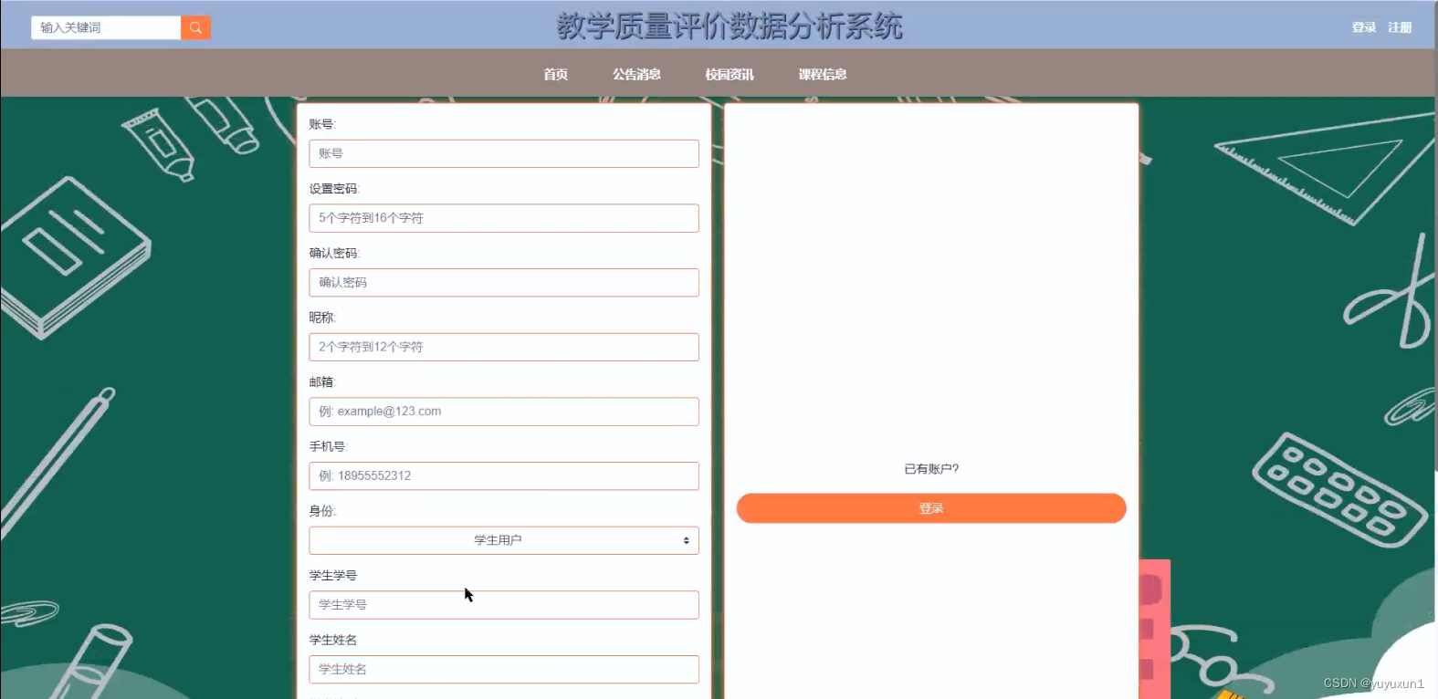Open 公告消息 navigation item

pyautogui.click(x=636, y=74)
